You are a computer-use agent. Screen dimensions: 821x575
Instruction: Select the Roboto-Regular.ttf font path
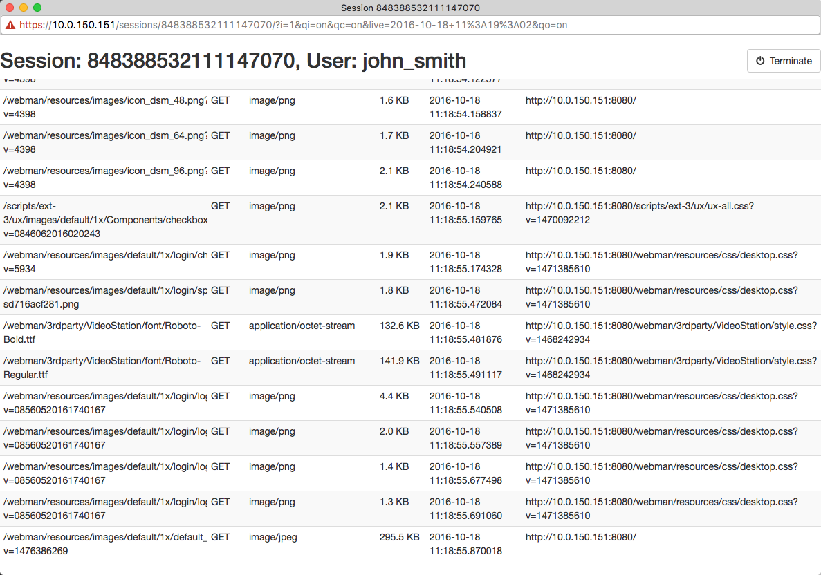[x=102, y=368]
